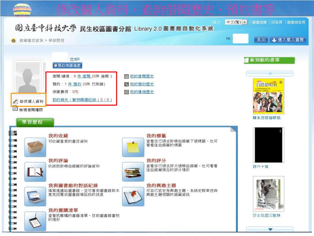Click the icon beside 我的借閱歷史

pyautogui.click(x=126, y=77)
